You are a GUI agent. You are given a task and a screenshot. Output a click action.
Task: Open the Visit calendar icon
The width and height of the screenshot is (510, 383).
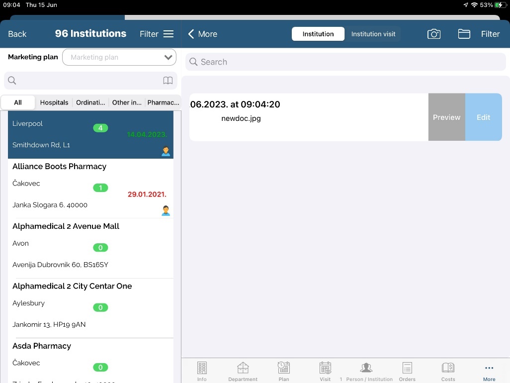click(x=325, y=371)
